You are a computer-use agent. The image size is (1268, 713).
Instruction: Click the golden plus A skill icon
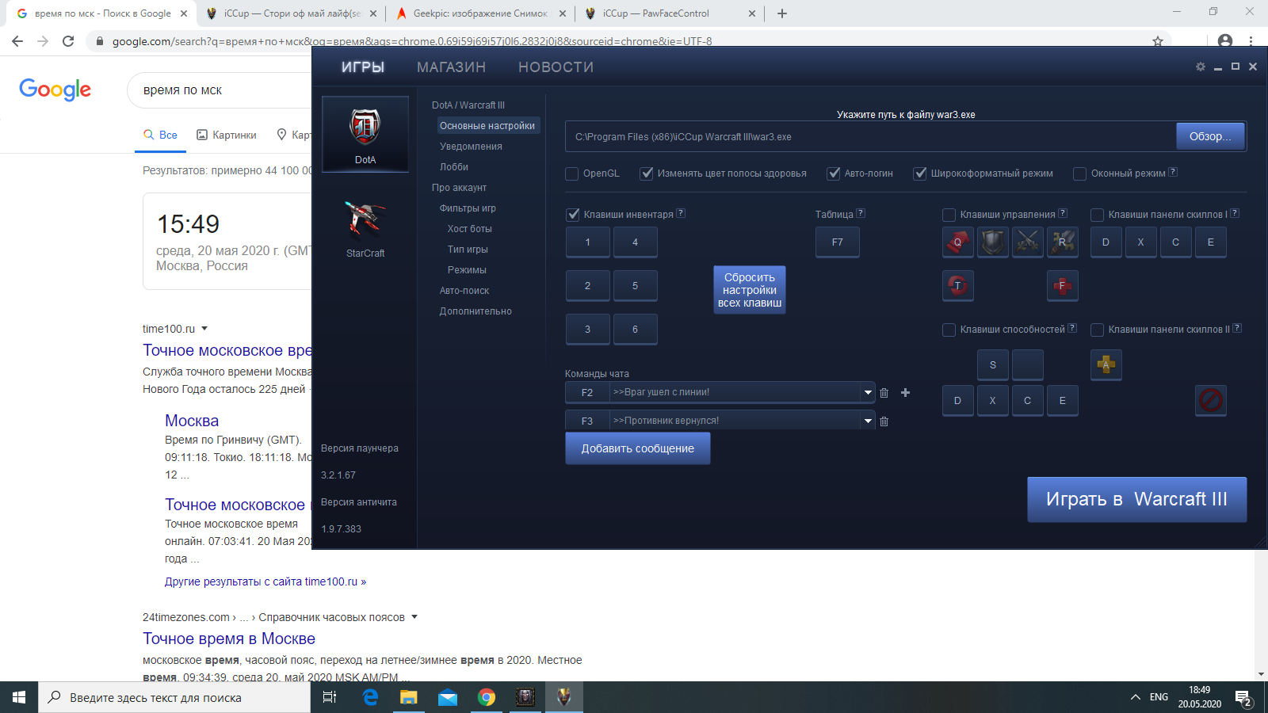(x=1106, y=364)
